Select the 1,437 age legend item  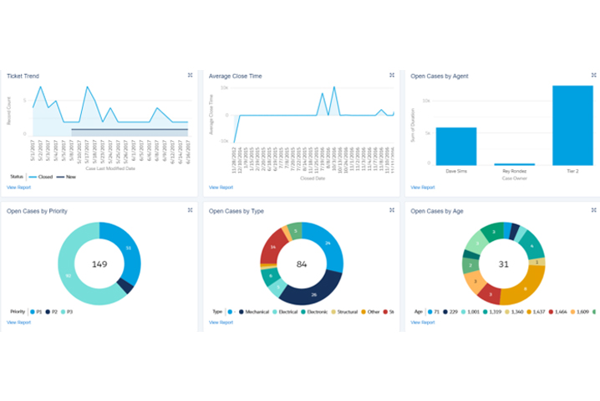[x=536, y=312]
